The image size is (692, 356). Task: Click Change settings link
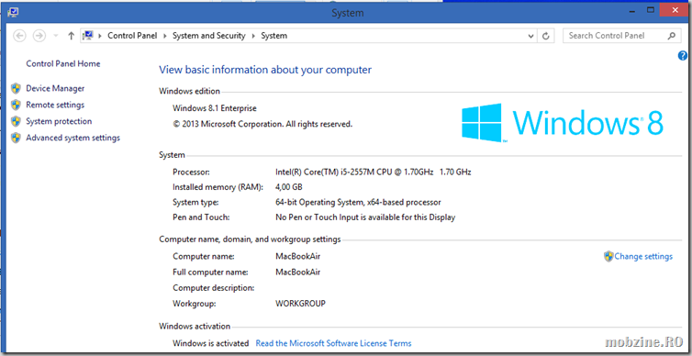coord(643,256)
